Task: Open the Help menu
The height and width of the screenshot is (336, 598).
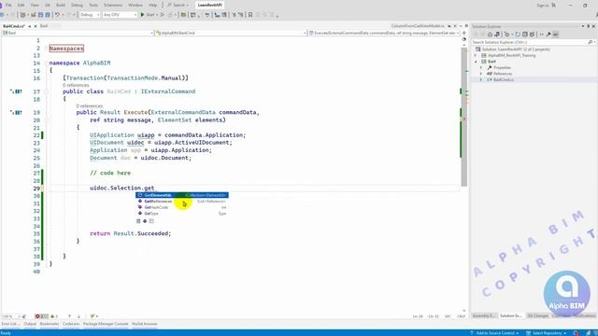Action: pyautogui.click(x=153, y=5)
